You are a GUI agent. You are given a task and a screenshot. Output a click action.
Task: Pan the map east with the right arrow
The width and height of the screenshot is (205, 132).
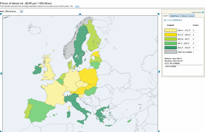[x=159, y=71]
